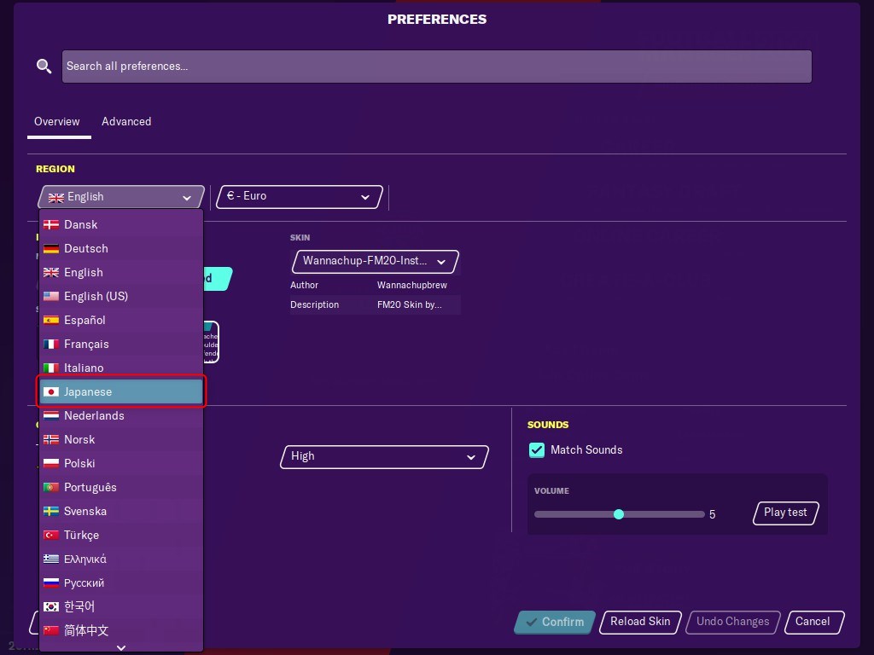Screen dimensions: 874x655
Task: Click the Turkish flag icon
Action: (x=50, y=536)
